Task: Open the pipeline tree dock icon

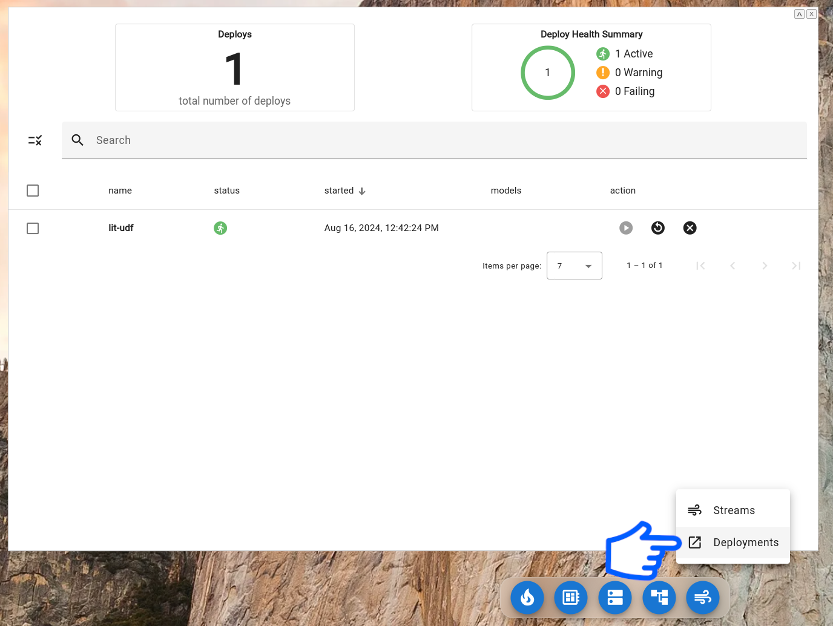Action: coord(659,598)
